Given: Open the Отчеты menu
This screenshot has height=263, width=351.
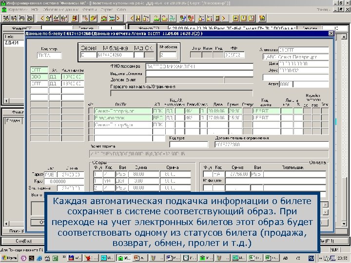Looking at the screenshot, I should pyautogui.click(x=90, y=10).
